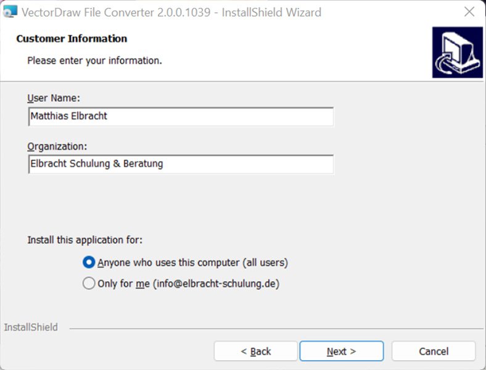This screenshot has height=370, width=486.
Task: Proceed by pressing the Next button
Action: pyautogui.click(x=341, y=351)
